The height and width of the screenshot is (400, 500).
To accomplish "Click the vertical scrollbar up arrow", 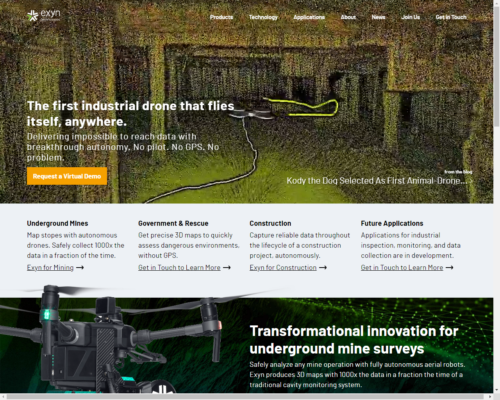I will coord(496,3).
